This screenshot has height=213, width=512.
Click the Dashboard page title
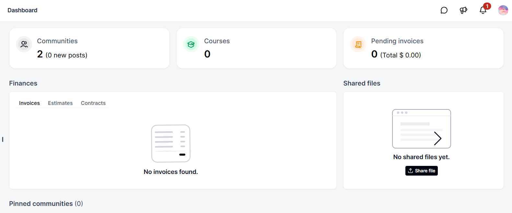[22, 10]
